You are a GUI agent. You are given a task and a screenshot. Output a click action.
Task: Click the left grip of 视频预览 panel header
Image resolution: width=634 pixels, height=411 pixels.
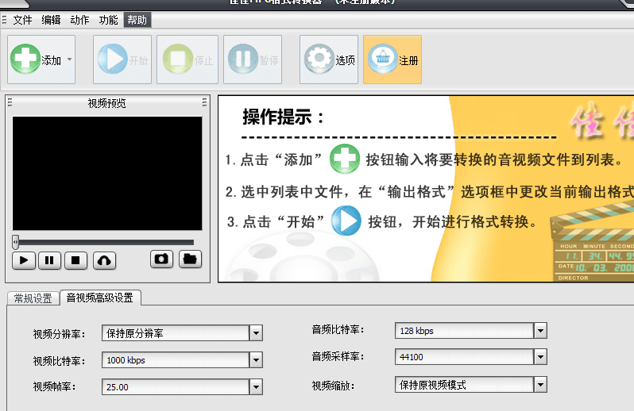pos(10,102)
